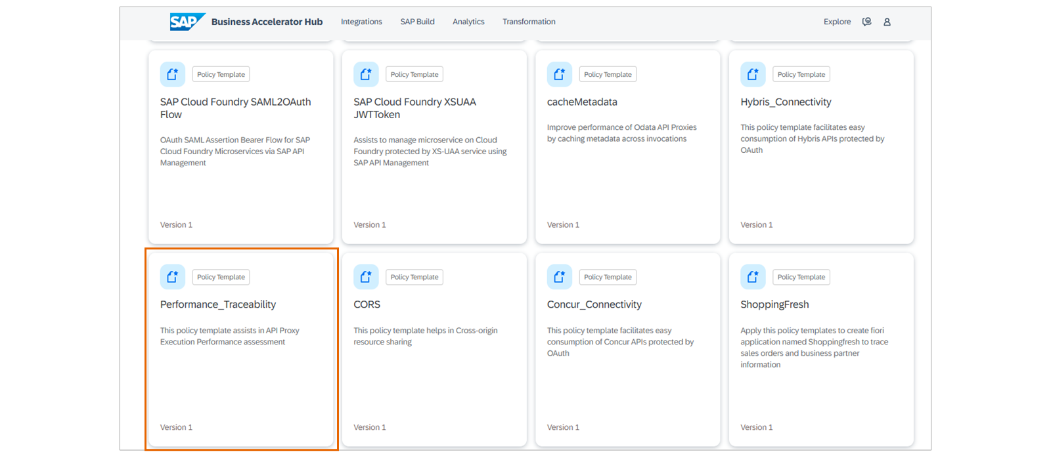Screen dimensions: 1051x458
Task: Click Version 1 on Performance_Traceability card
Action: tap(176, 427)
